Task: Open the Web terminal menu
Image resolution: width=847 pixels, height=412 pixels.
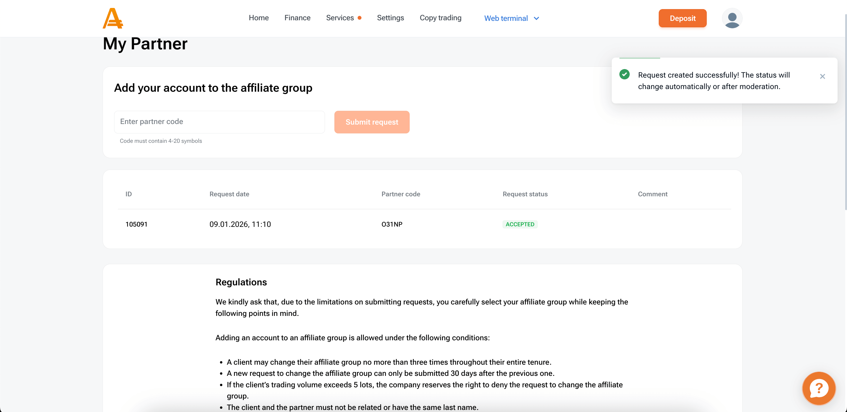Action: 506,19
